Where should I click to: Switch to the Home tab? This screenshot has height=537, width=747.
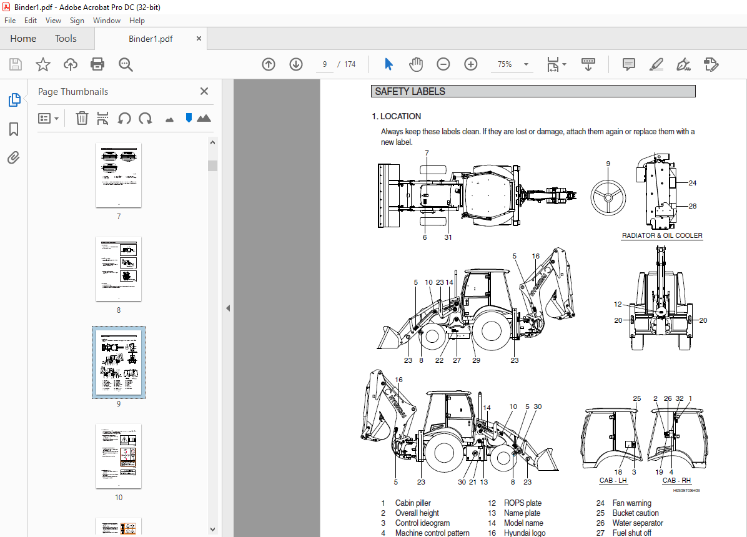(23, 39)
